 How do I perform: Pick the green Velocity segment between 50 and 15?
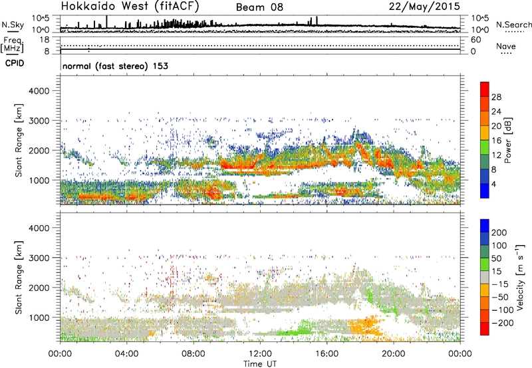pos(485,264)
